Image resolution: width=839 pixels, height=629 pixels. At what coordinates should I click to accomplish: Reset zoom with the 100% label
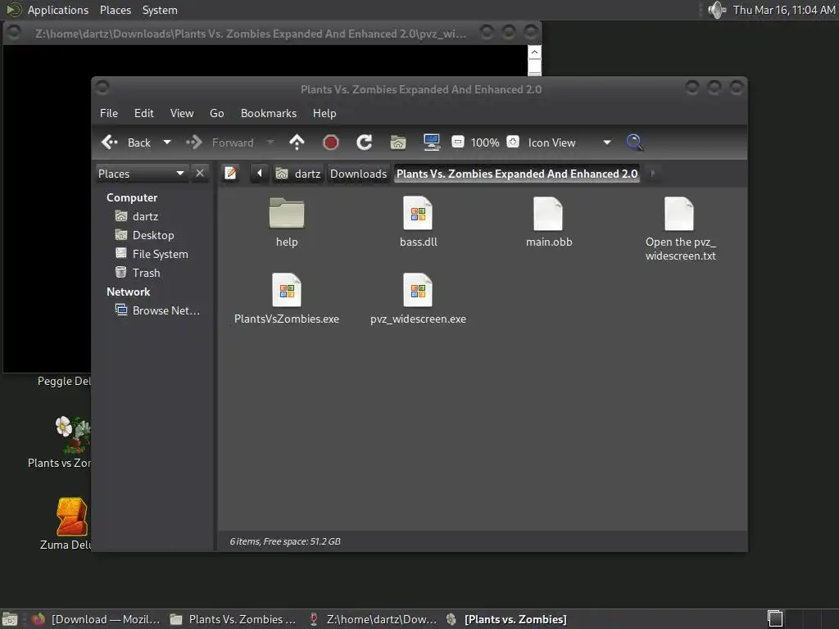tap(485, 143)
